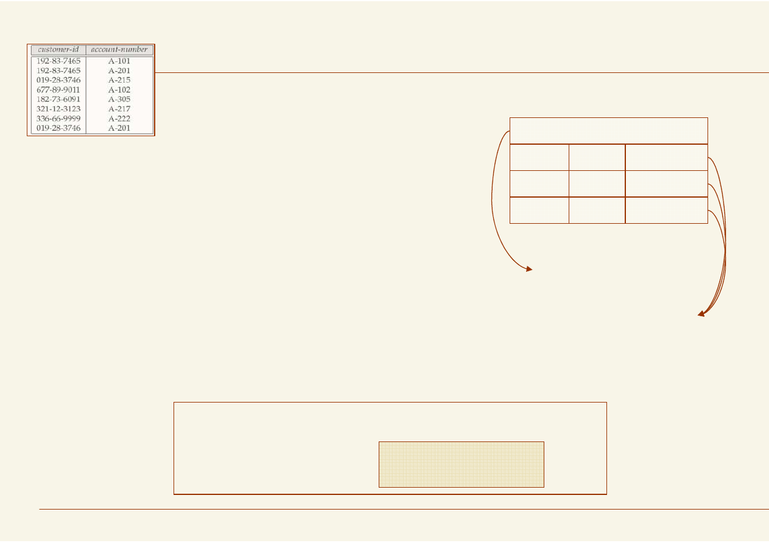The width and height of the screenshot is (769, 543).
Task: Pick the A-222 account row
Action: [119, 119]
